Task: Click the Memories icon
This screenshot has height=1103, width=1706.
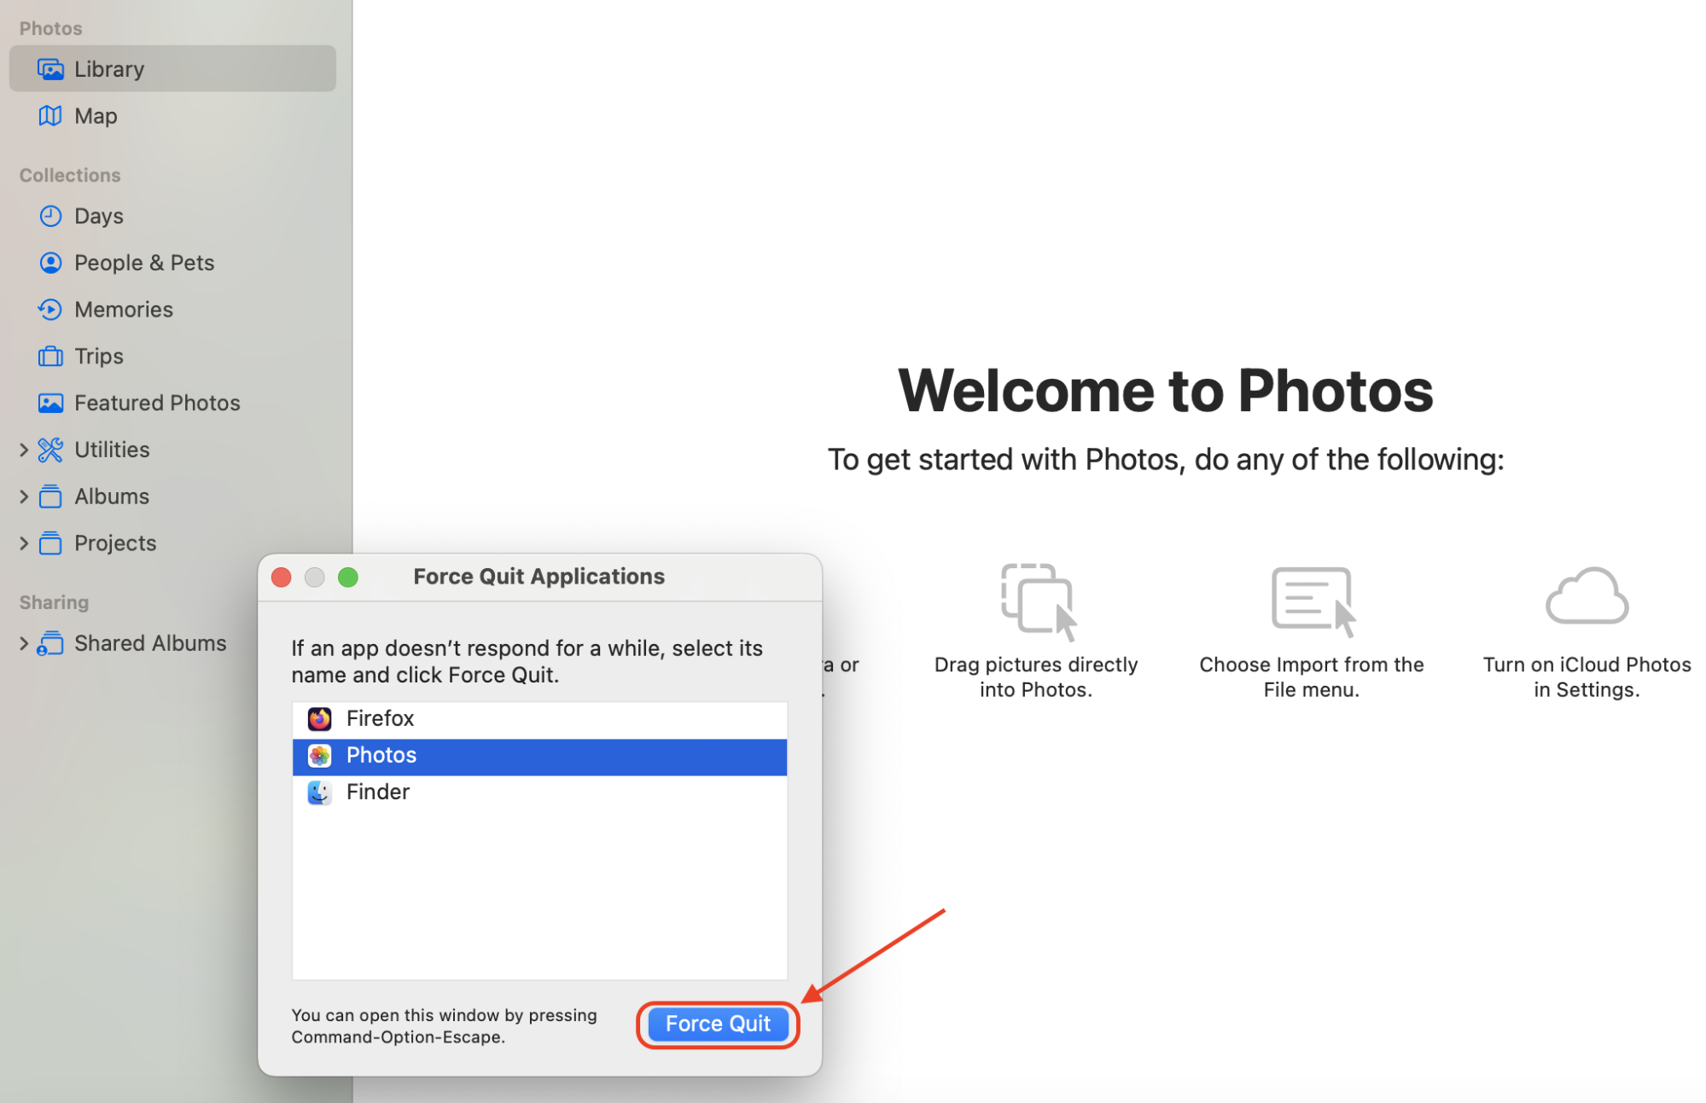Action: point(50,309)
